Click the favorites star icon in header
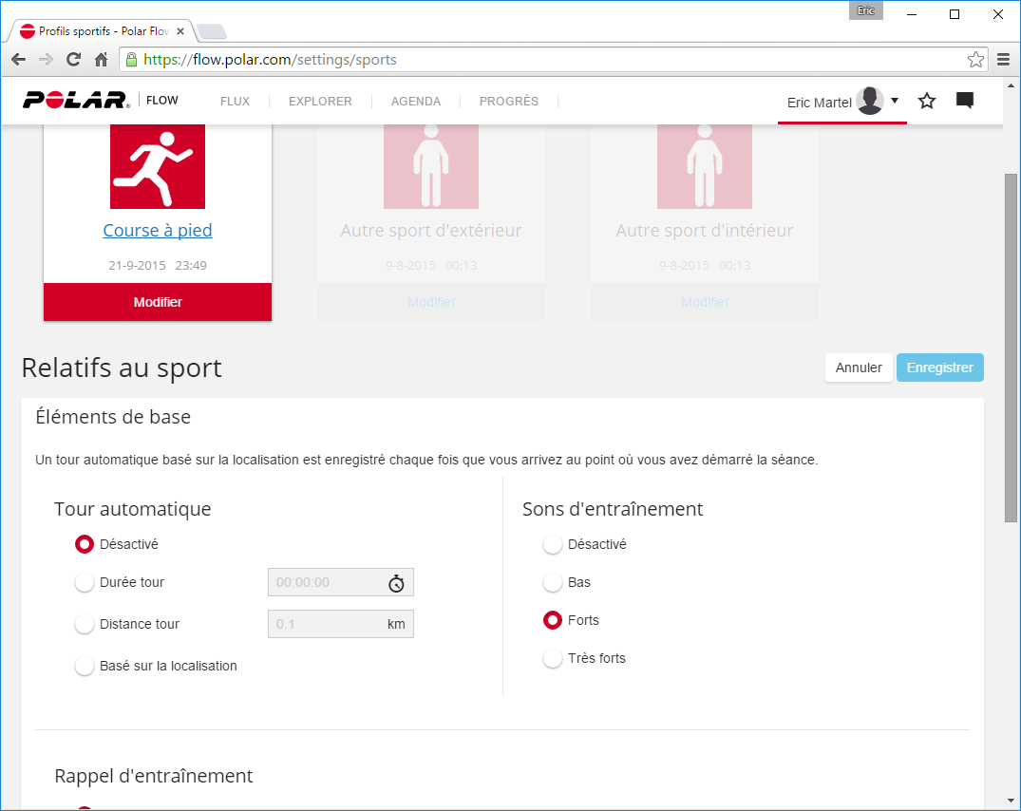 point(927,101)
